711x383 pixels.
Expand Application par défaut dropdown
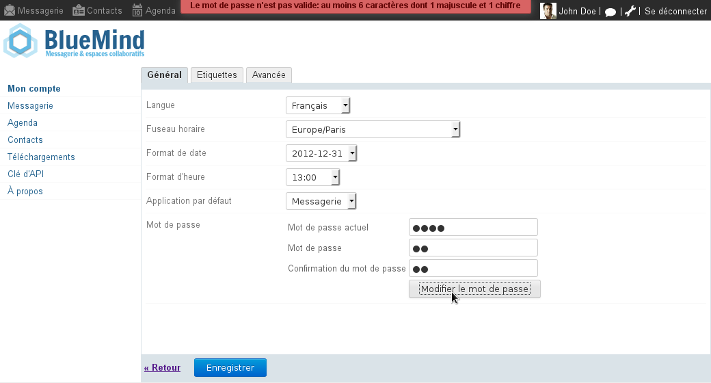(321, 201)
